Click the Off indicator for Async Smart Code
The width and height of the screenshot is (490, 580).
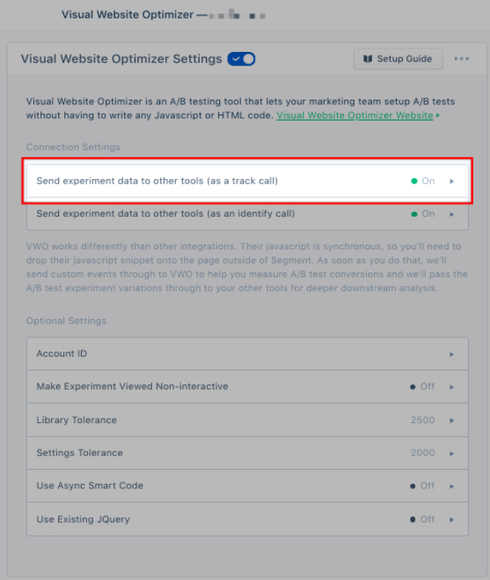point(422,486)
